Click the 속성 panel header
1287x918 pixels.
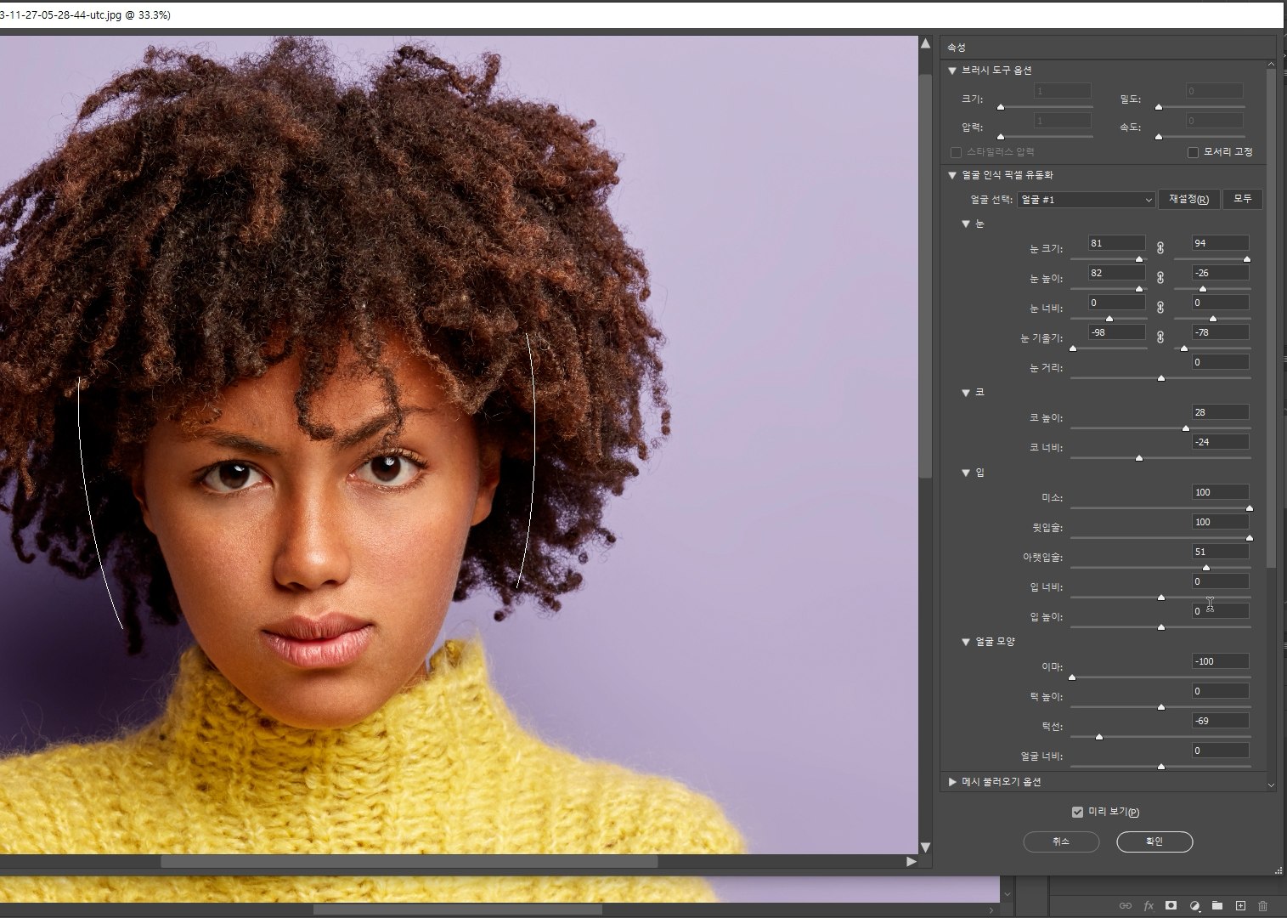[957, 48]
